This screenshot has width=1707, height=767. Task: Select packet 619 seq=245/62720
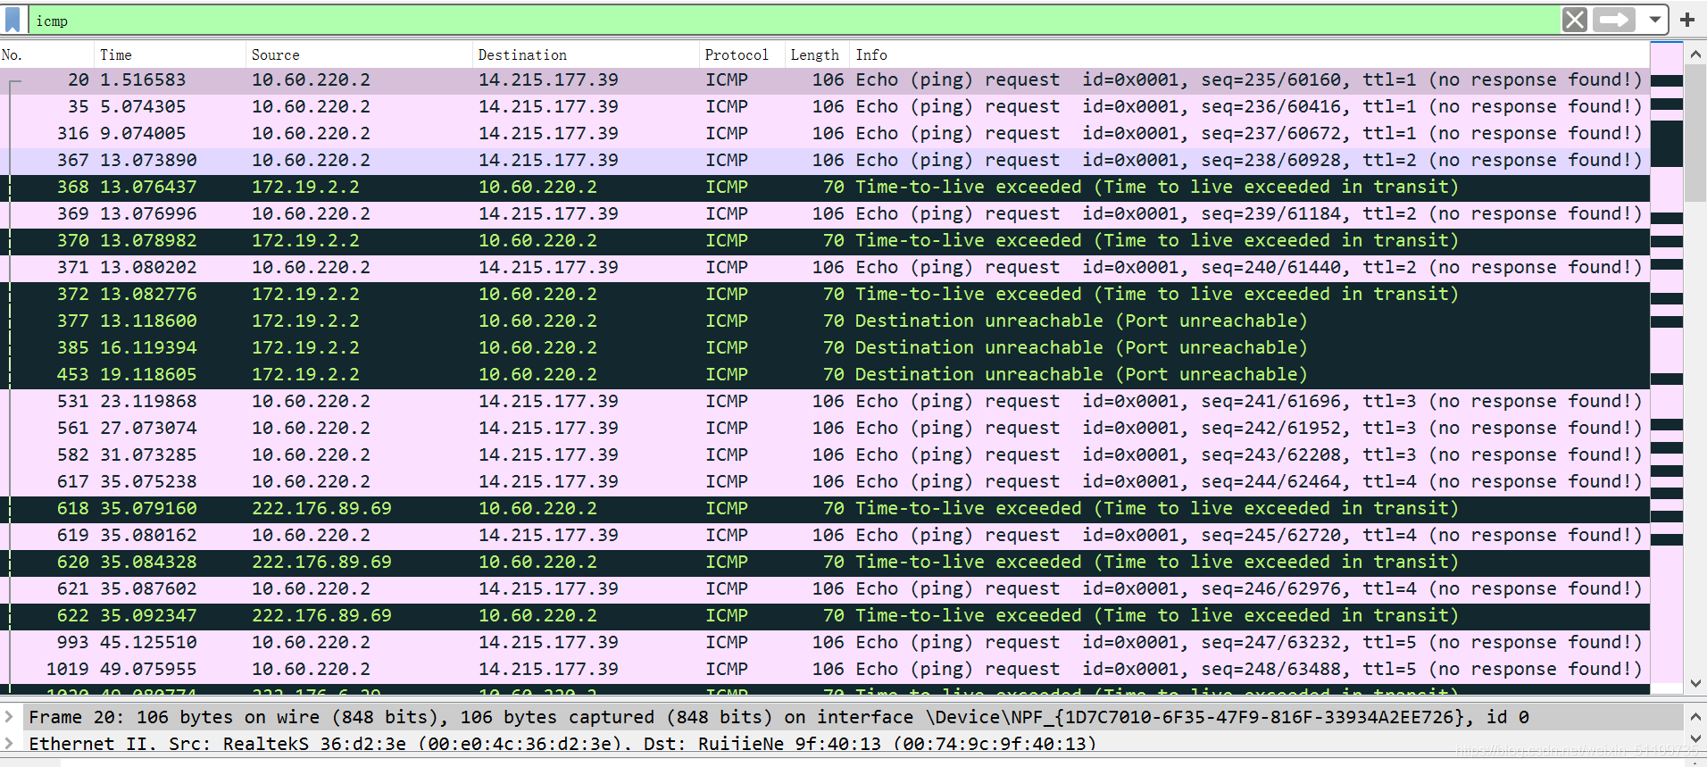pos(825,536)
